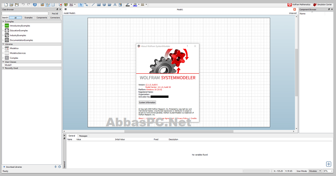Undock the Component Browser panel
Viewport: 336px width, 176px height.
pos(329,9)
